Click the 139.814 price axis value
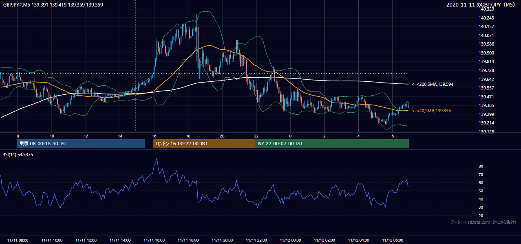521x244 pixels. pos(486,62)
